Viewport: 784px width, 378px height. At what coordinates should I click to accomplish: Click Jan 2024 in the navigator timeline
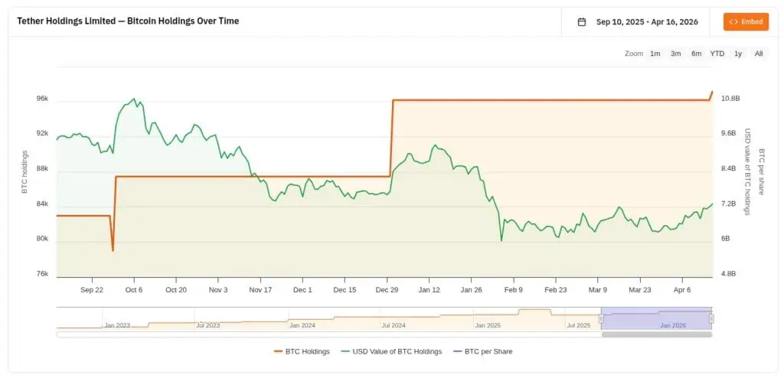(302, 325)
